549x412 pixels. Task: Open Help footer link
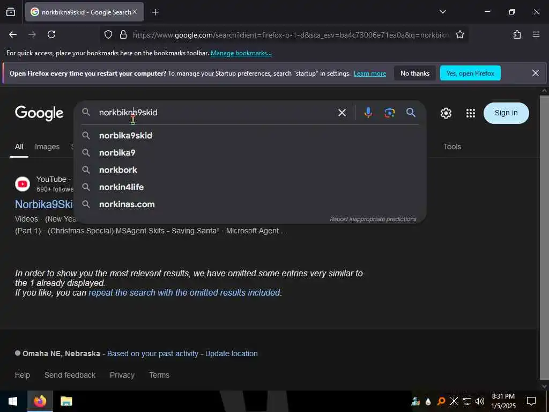point(23,375)
